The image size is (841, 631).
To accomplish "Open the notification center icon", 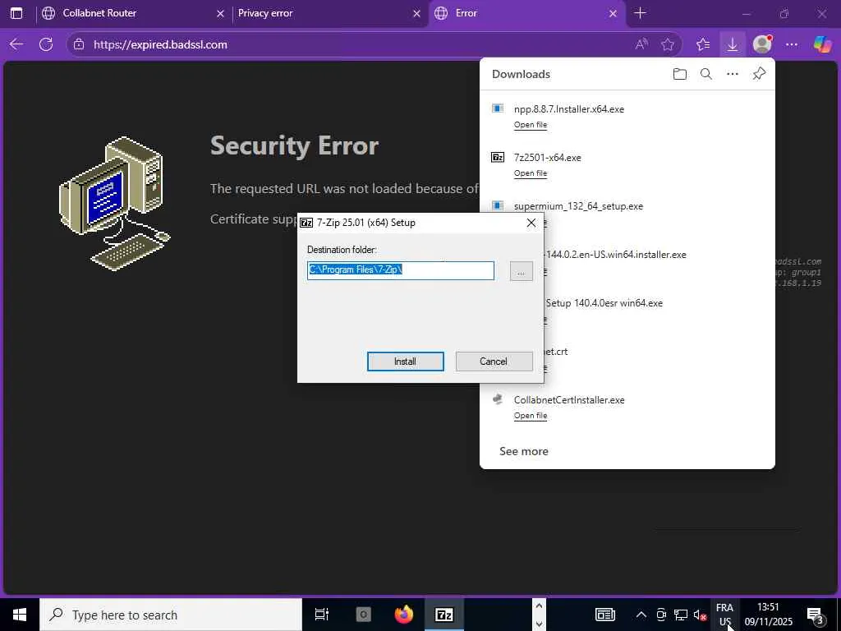I will click(816, 615).
